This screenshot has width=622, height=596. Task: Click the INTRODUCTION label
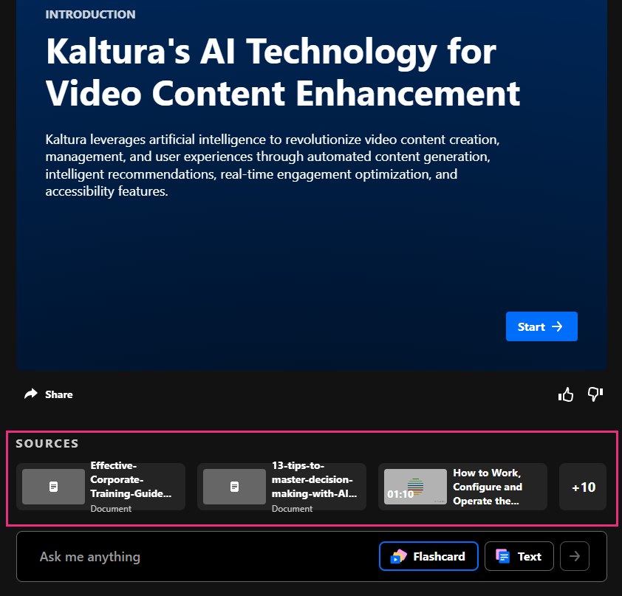[x=90, y=14]
